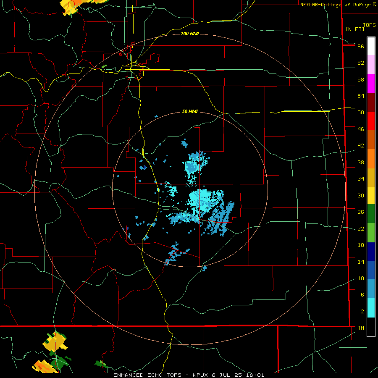Image resolution: width=378 pixels, height=378 pixels.
Task: Click the 46 value on the scale
Action: click(361, 129)
